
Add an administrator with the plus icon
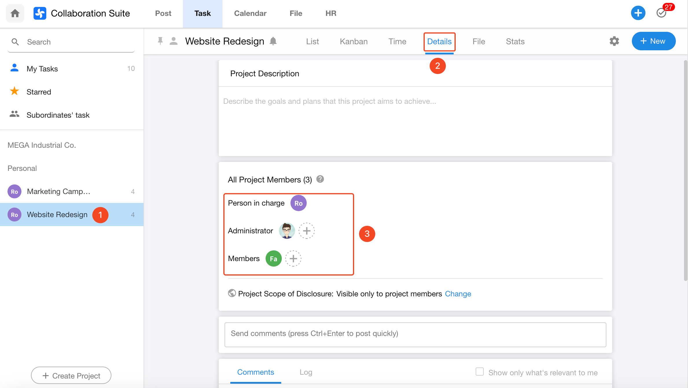(307, 231)
